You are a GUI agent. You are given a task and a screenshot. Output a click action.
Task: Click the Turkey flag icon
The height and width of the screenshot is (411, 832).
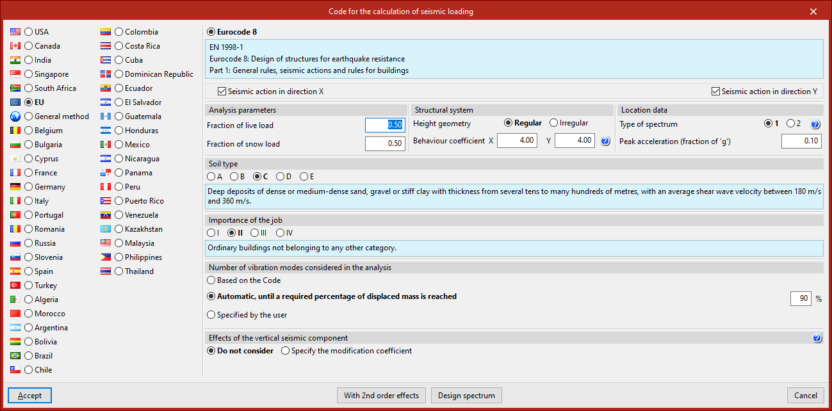pos(15,286)
